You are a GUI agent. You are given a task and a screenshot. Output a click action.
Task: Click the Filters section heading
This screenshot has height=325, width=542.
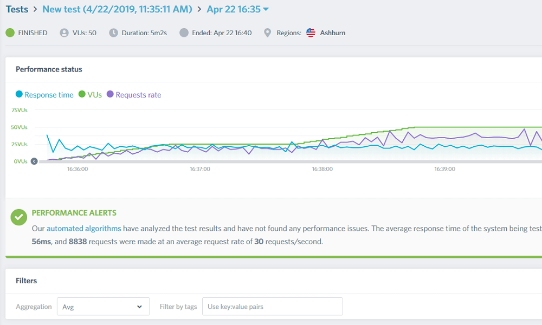26,281
